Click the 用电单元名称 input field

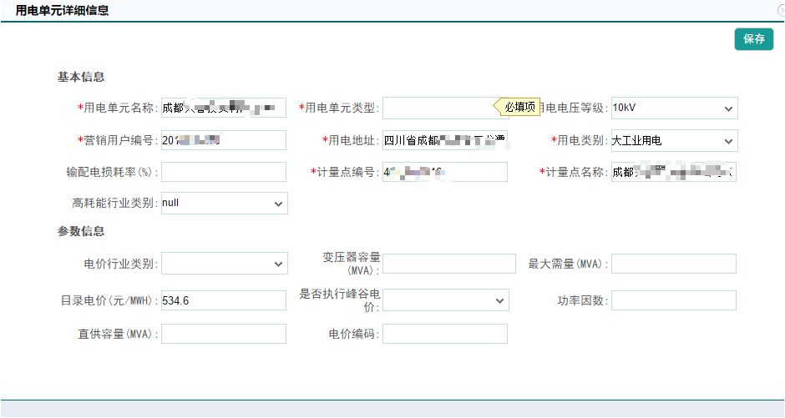[223, 108]
